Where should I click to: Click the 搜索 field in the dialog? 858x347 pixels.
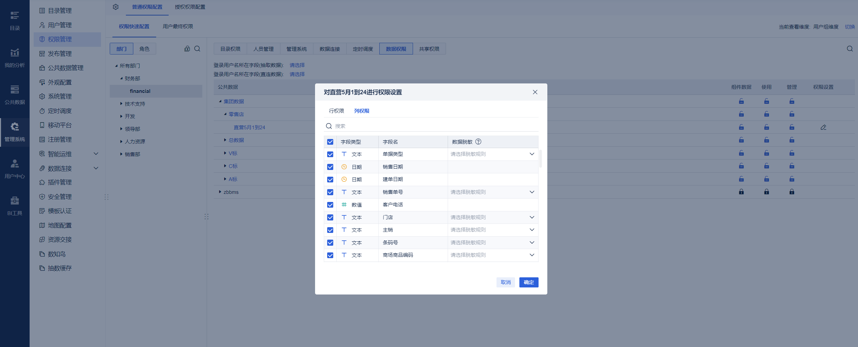[x=431, y=126]
